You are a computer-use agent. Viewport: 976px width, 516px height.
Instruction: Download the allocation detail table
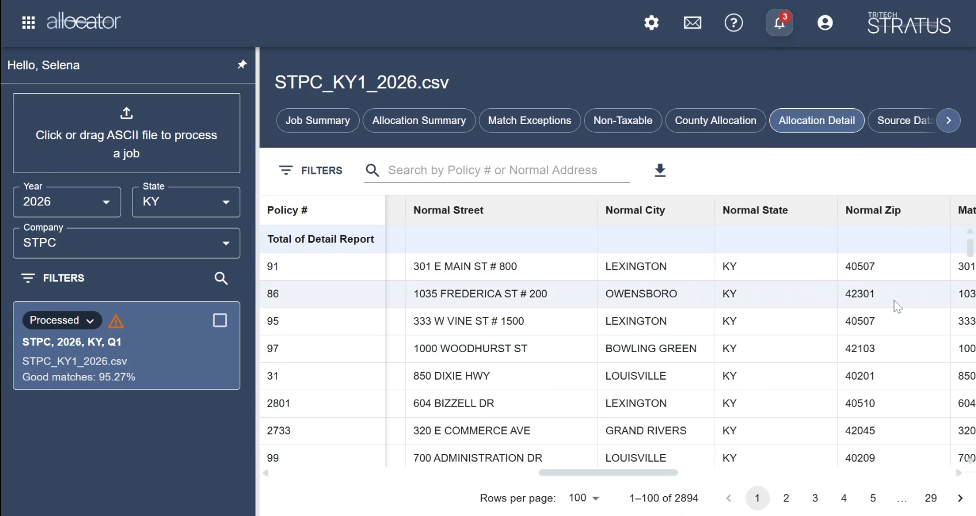pos(660,170)
